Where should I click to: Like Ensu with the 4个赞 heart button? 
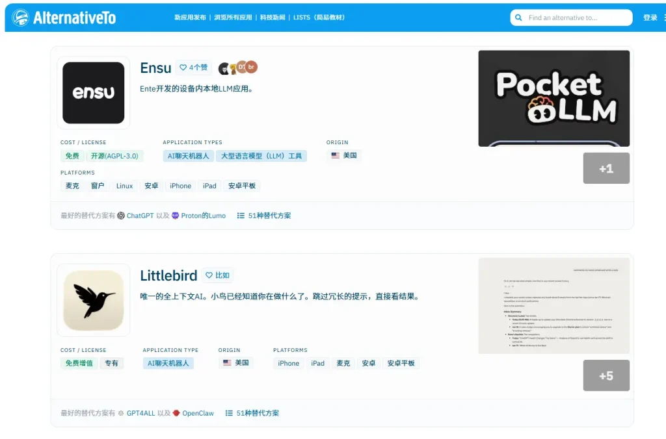point(193,68)
